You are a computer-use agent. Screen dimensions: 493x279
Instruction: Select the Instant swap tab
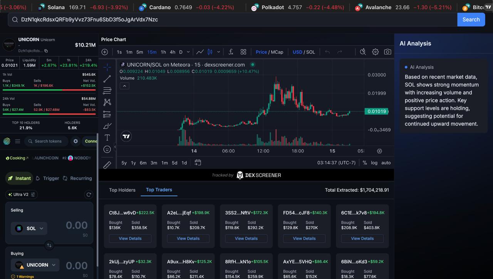19,179
